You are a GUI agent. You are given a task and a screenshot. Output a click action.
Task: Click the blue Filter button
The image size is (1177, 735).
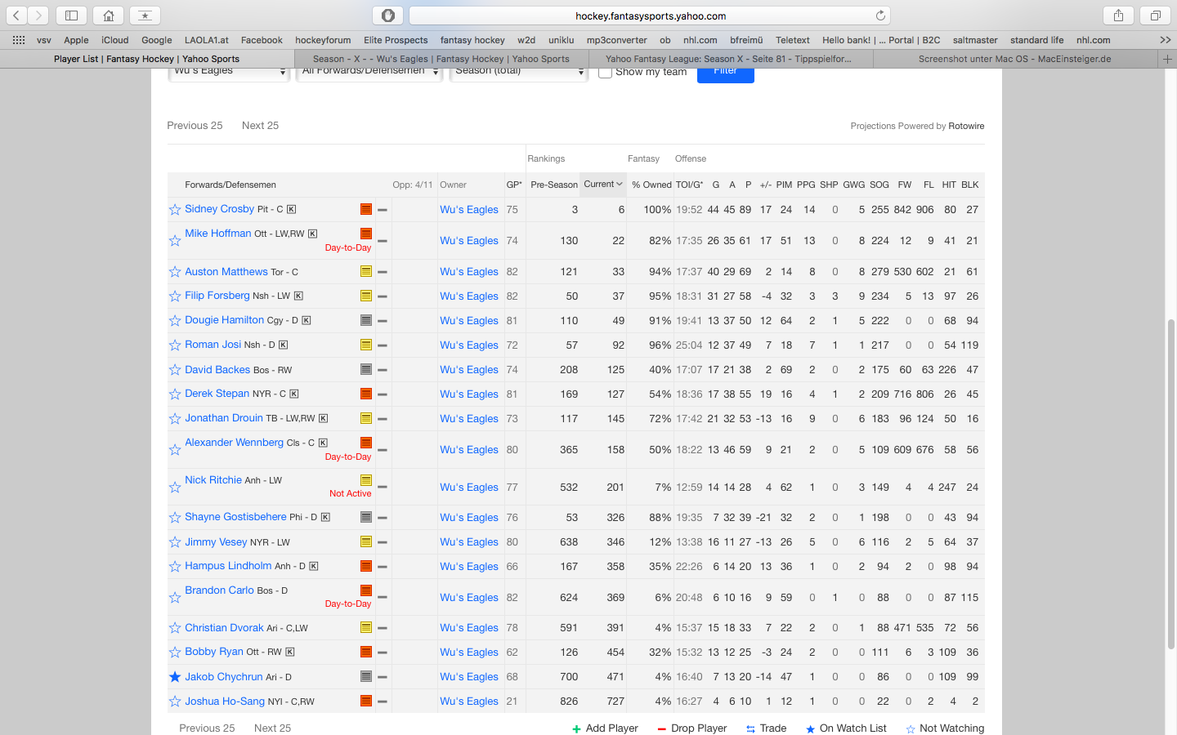(725, 73)
